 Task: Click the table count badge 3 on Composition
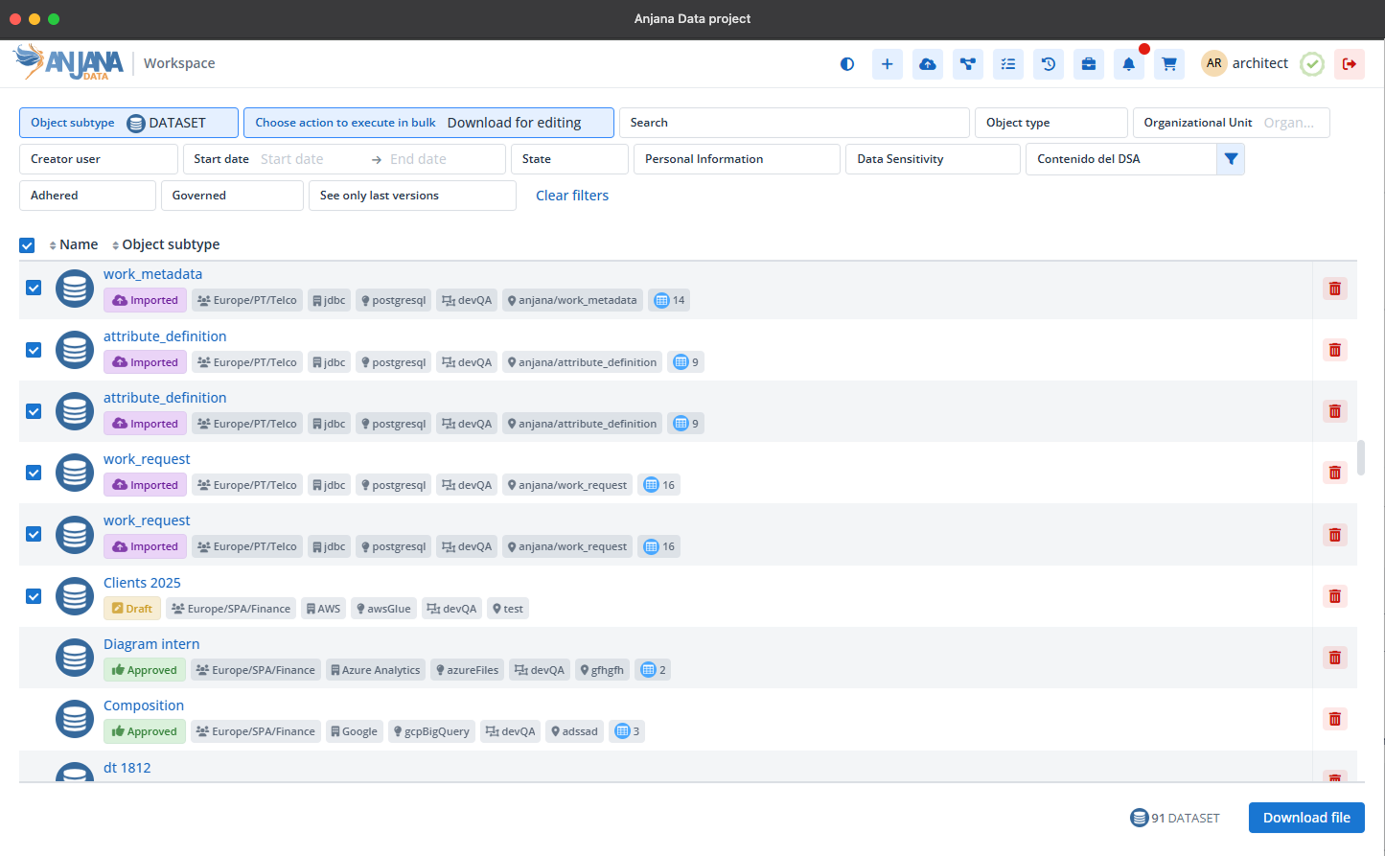(627, 731)
